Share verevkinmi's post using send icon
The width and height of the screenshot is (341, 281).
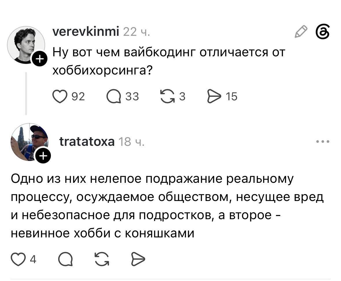click(x=214, y=96)
